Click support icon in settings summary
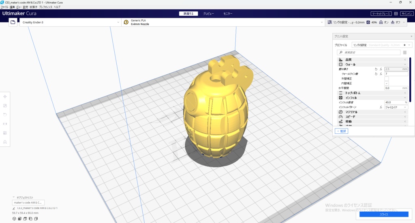This screenshot has width=415, height=223. click(381, 22)
